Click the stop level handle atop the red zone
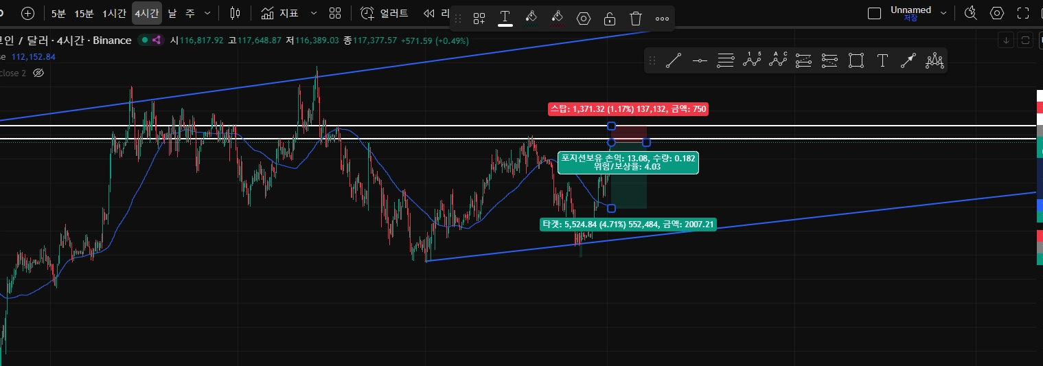Viewport: 1043px width, 366px height. pyautogui.click(x=611, y=126)
